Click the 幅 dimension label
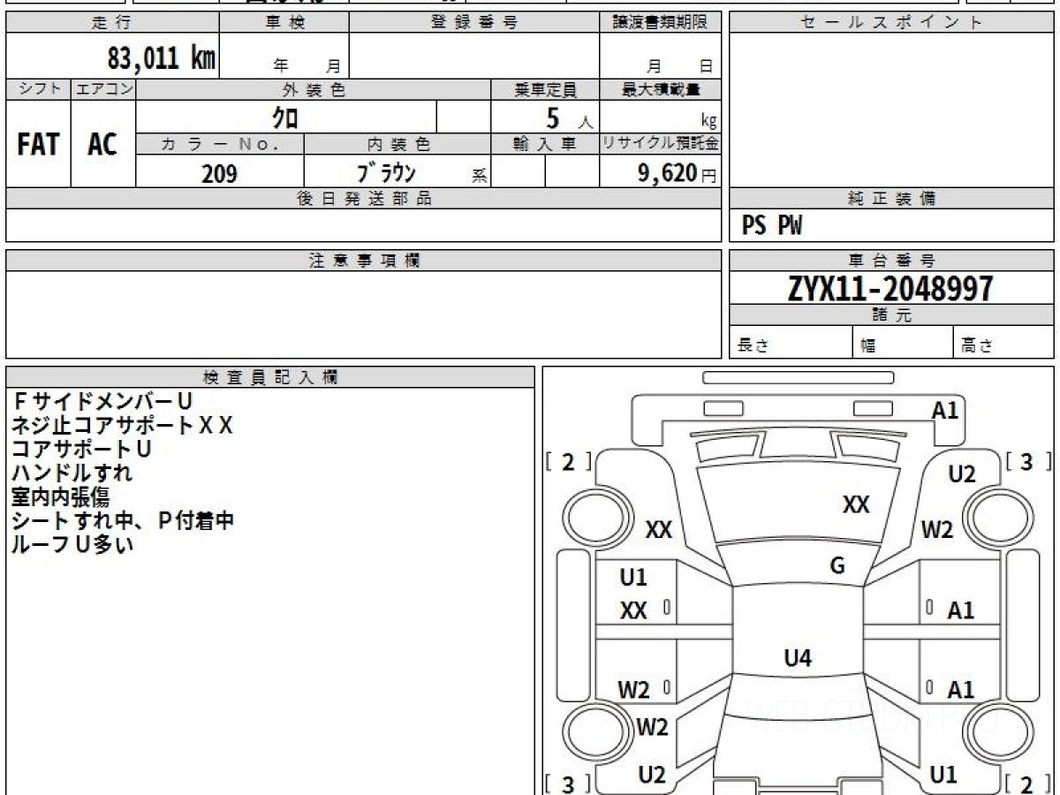The width and height of the screenshot is (1060, 795). [869, 346]
